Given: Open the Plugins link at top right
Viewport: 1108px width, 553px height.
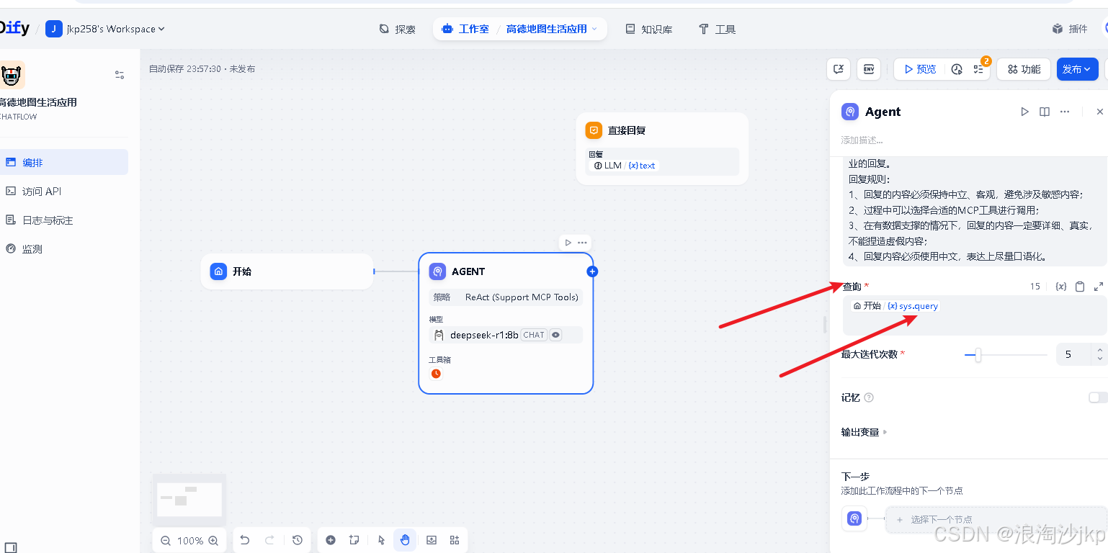Looking at the screenshot, I should (x=1070, y=29).
